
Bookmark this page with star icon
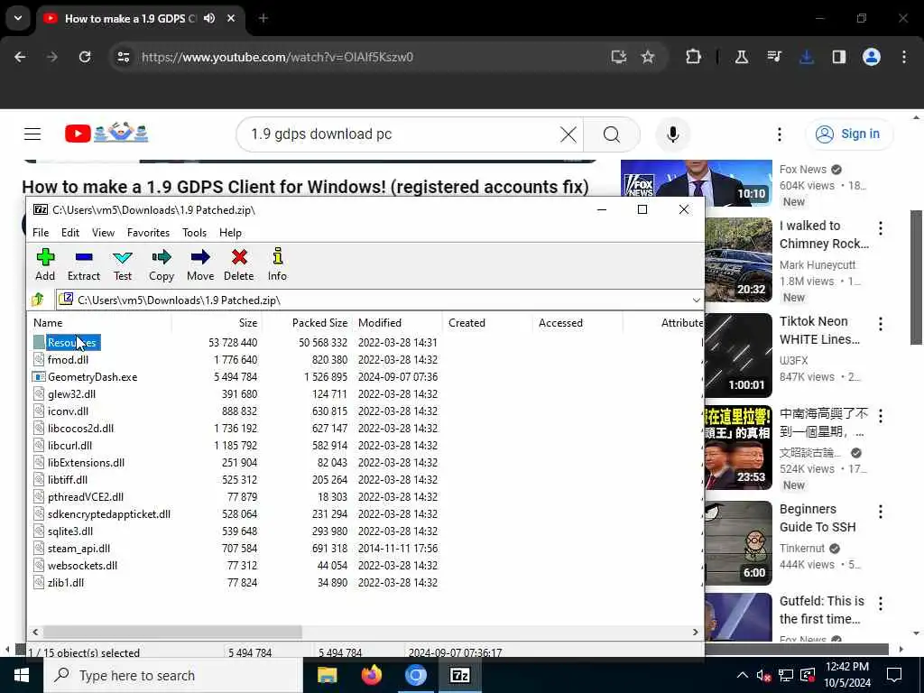pos(648,57)
